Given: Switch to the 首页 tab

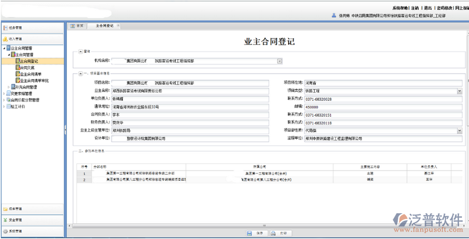Looking at the screenshot, I should coord(77,26).
